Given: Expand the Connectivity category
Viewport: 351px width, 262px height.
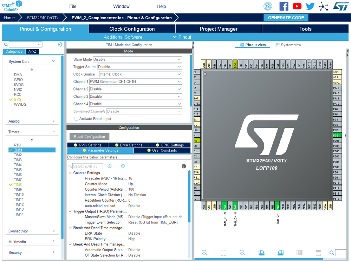Looking at the screenshot, I should (53, 231).
